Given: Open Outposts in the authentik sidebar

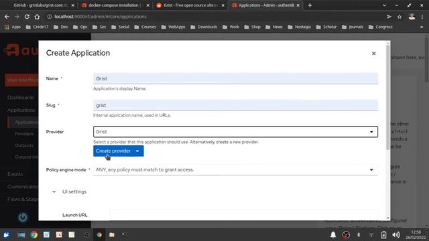Looking at the screenshot, I should click(x=24, y=146).
